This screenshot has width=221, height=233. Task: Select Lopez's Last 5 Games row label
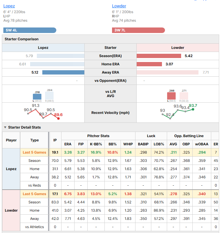(34, 152)
